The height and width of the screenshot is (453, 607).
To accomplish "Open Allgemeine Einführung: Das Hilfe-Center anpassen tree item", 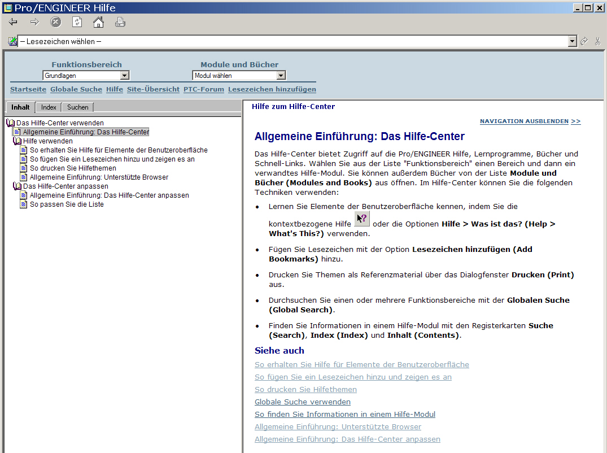I will [110, 195].
